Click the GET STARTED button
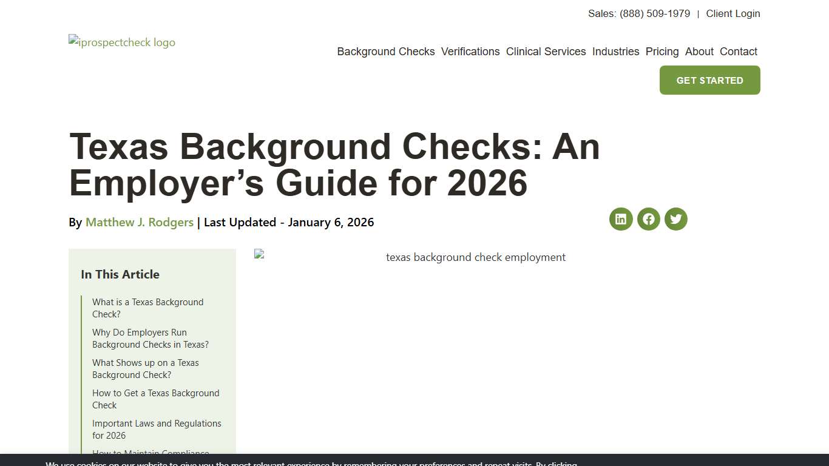This screenshot has height=466, width=829. tap(709, 79)
